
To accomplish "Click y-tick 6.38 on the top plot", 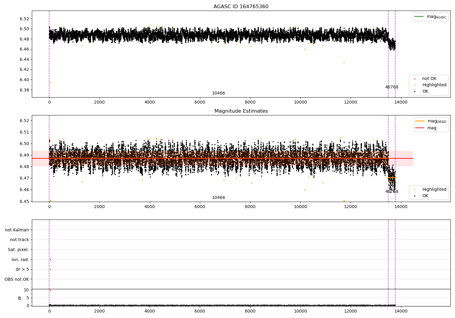I will 24,90.
